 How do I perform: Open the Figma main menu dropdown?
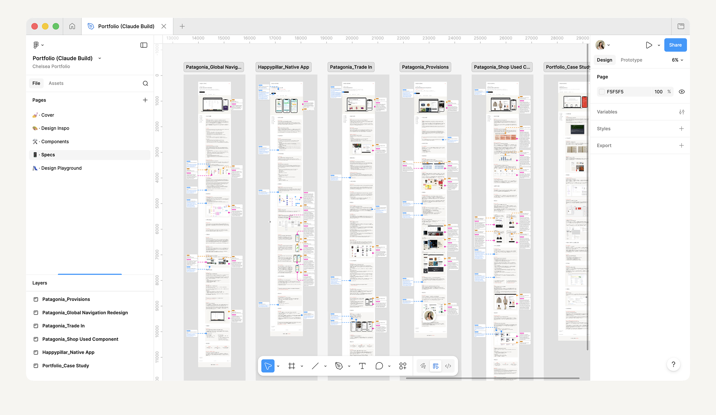pyautogui.click(x=38, y=45)
